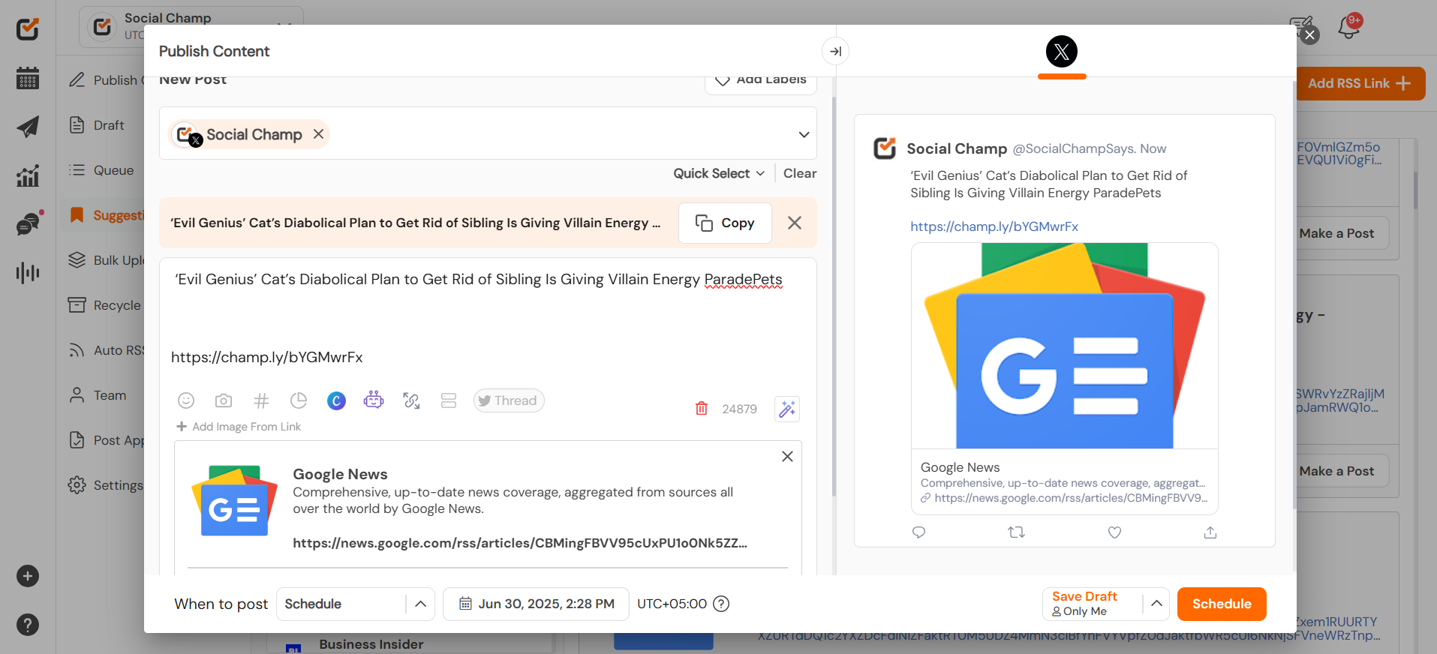The width and height of the screenshot is (1437, 654).
Task: Dismiss the suggested title banner
Action: (795, 223)
